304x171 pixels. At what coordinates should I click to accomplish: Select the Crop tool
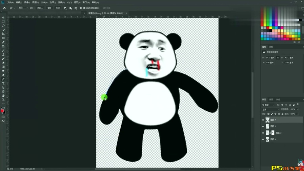click(x=3, y=34)
